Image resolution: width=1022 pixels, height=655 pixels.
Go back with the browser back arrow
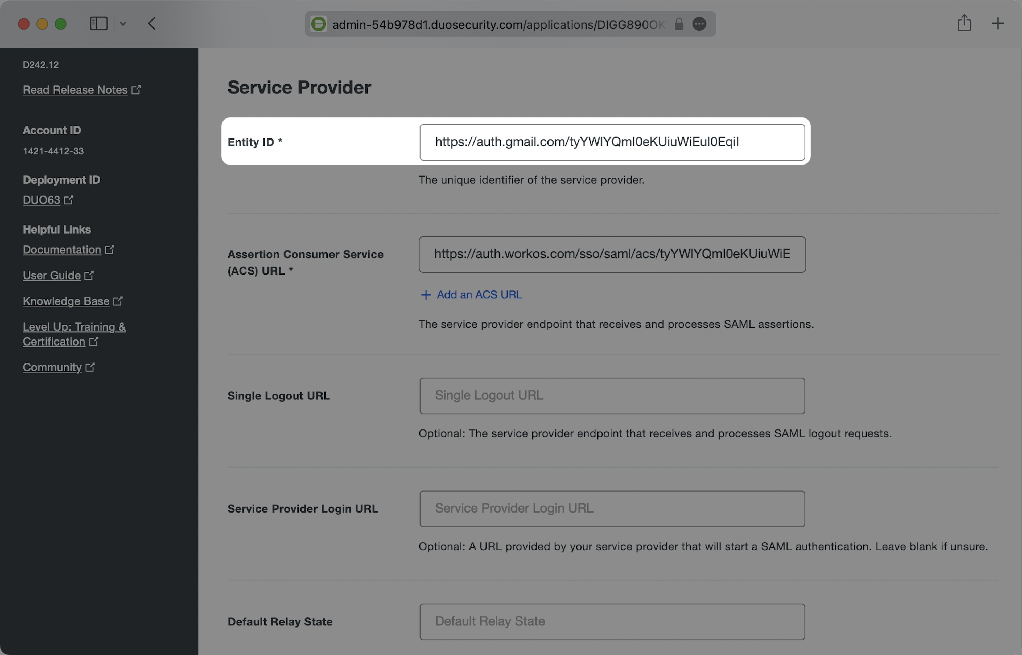152,23
